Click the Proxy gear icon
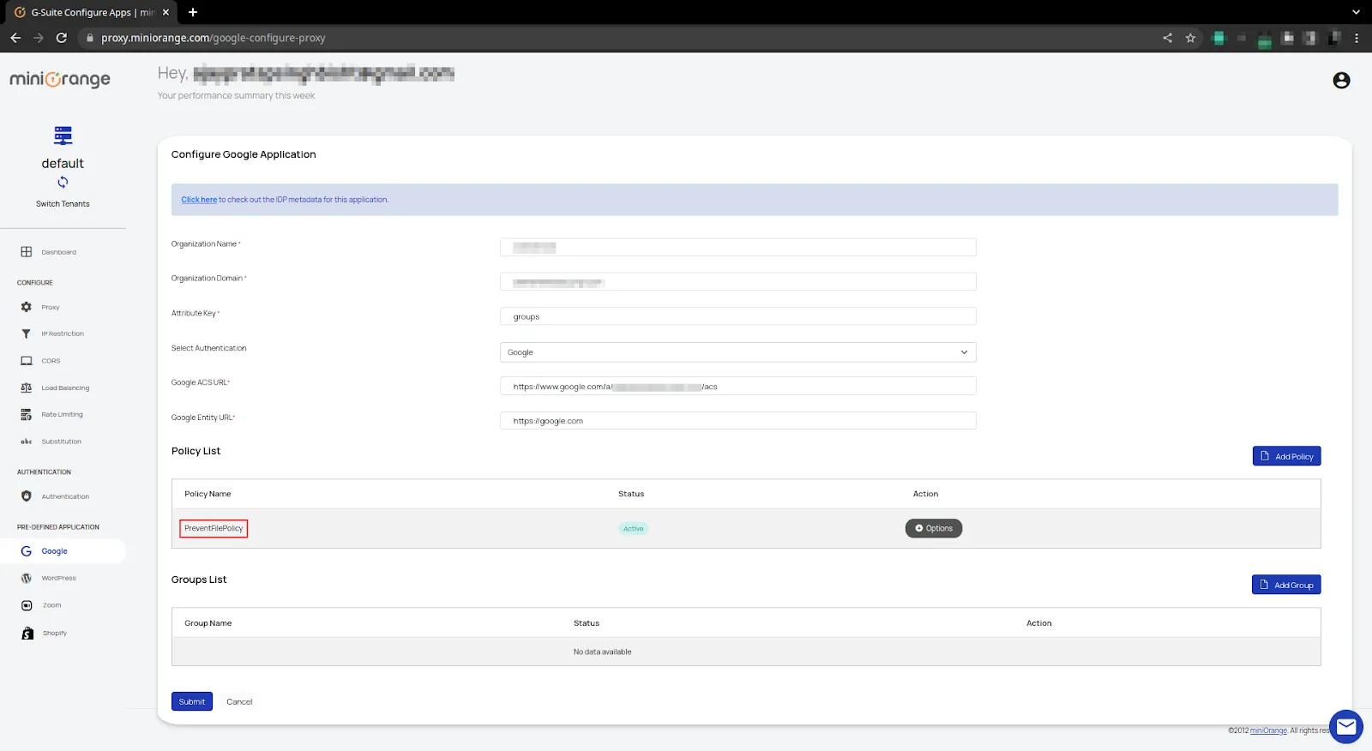 (27, 307)
